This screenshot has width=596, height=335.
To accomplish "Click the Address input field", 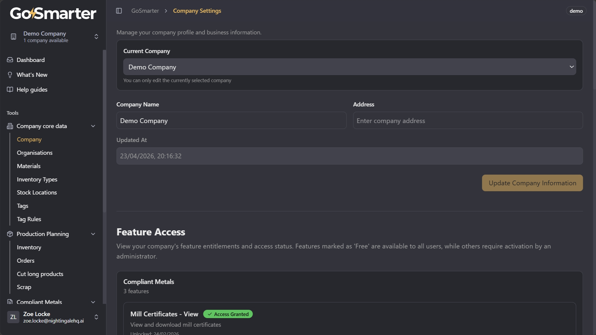I will click(468, 120).
